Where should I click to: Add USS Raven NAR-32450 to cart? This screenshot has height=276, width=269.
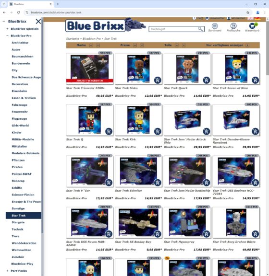coord(109,234)
